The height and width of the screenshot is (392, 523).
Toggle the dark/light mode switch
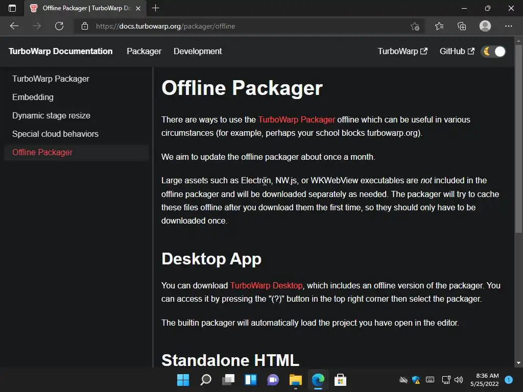pos(494,52)
